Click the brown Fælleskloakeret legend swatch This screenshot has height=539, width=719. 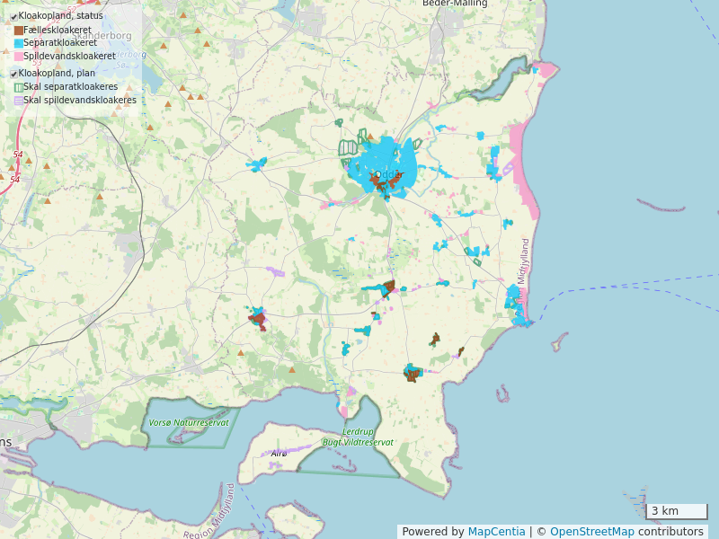19,31
